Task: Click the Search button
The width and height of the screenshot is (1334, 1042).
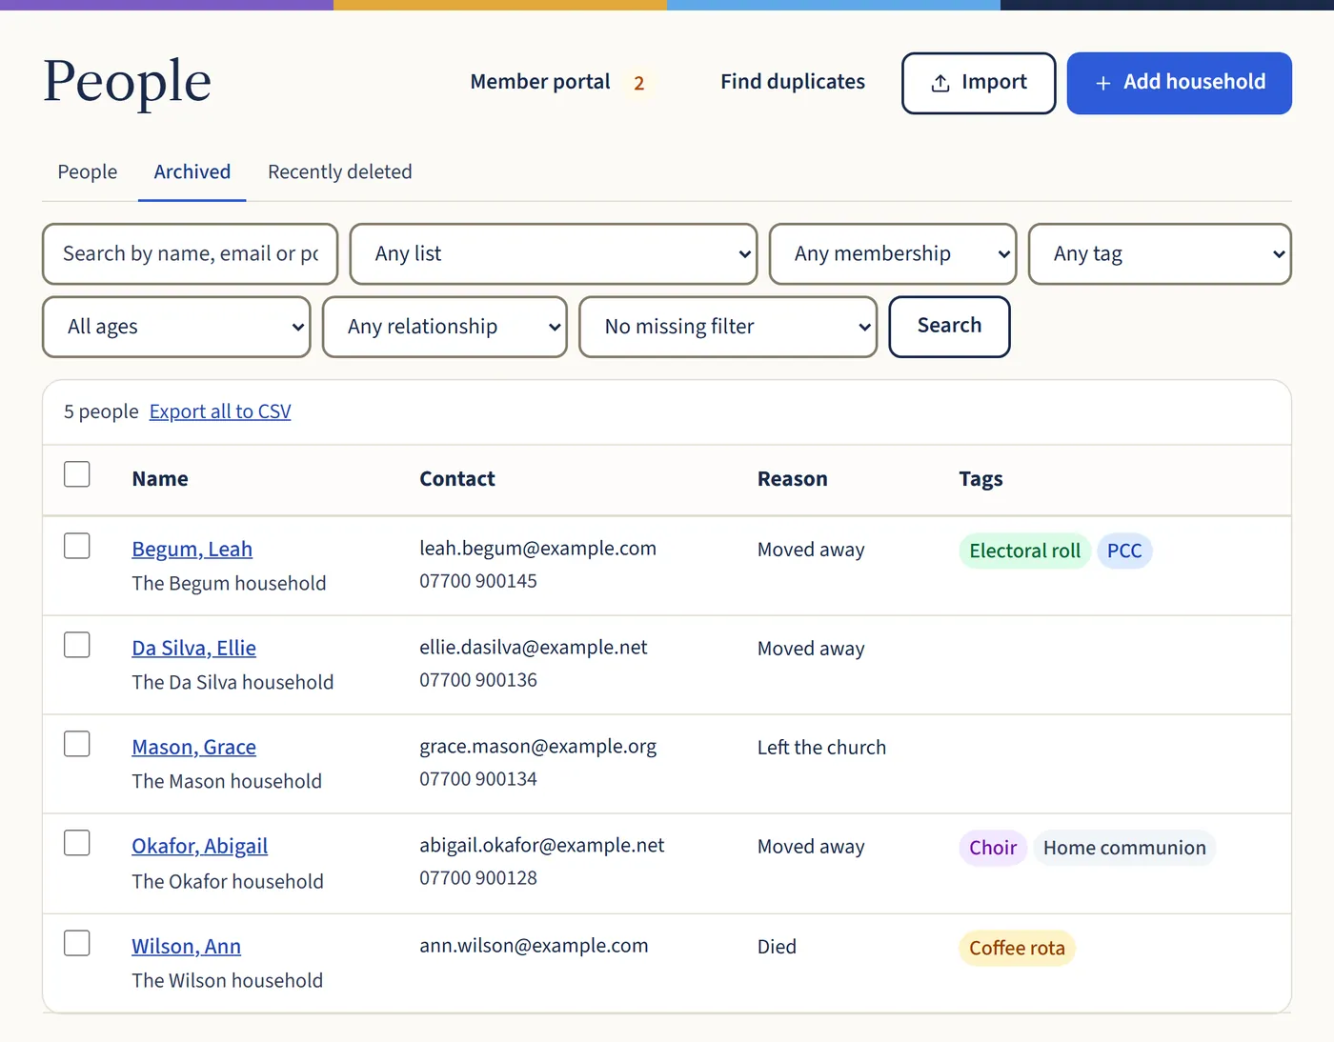Action: [x=949, y=327]
